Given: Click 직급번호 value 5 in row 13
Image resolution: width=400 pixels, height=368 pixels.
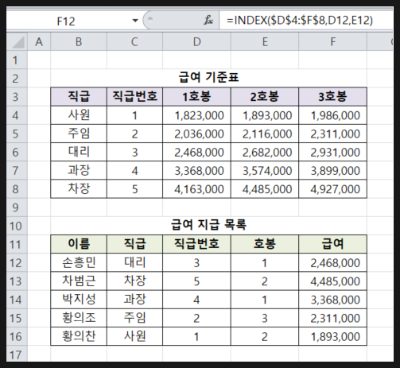Looking at the screenshot, I should pos(196,281).
